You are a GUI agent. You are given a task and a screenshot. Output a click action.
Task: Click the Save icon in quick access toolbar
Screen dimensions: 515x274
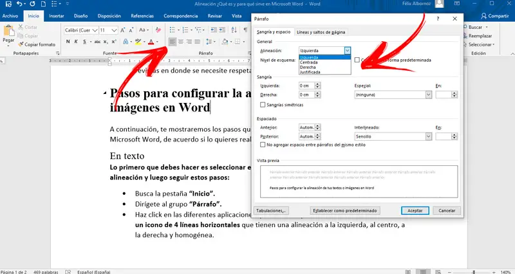coord(8,4)
